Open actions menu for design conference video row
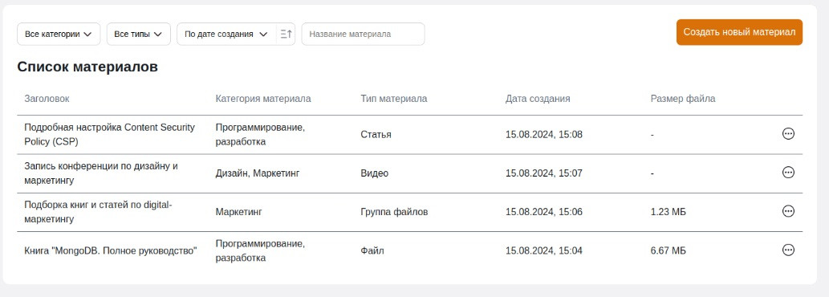This screenshot has height=297, width=829. click(788, 173)
